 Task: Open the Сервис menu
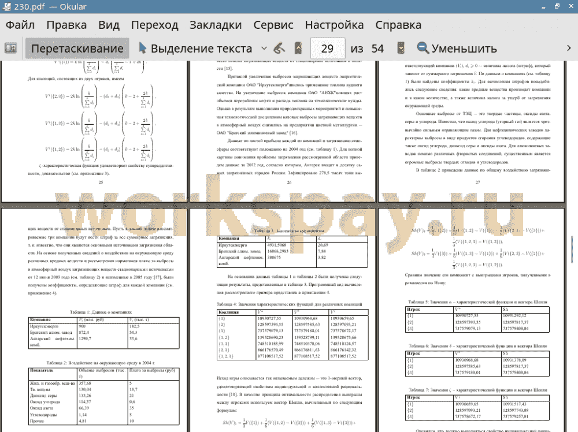point(273,25)
